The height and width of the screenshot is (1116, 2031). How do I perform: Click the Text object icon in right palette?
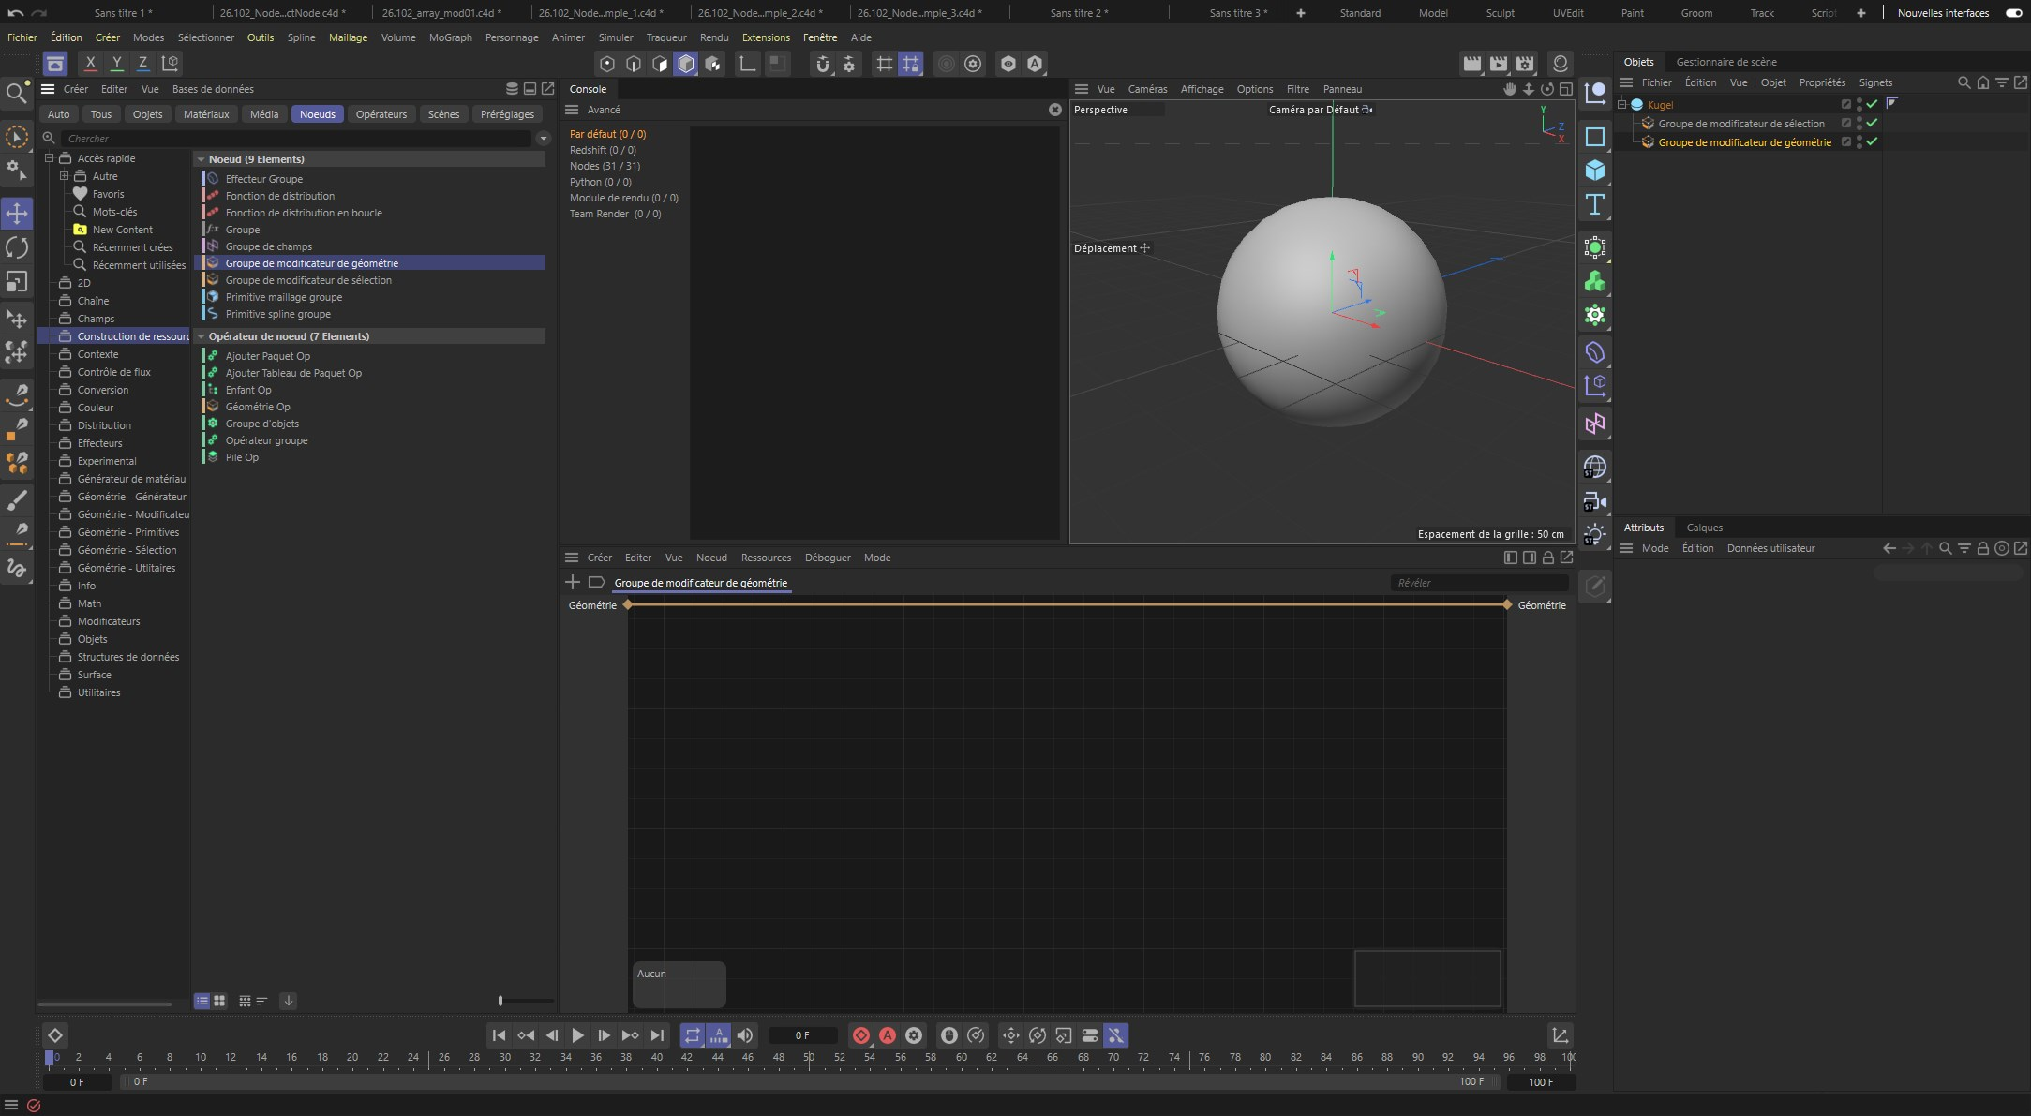point(1594,204)
